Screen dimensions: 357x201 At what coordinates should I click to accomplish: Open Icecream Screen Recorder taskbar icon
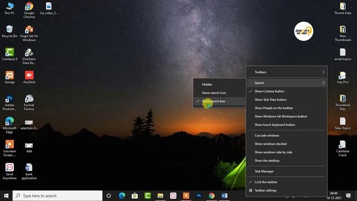tap(186, 196)
